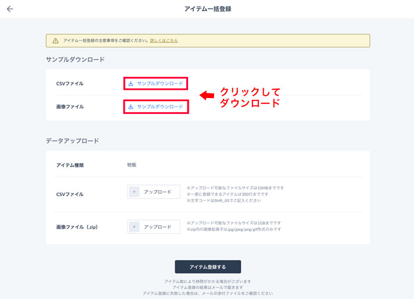
Task: Click the アイテム登録の結果はメールで届きます note
Action: [208, 287]
